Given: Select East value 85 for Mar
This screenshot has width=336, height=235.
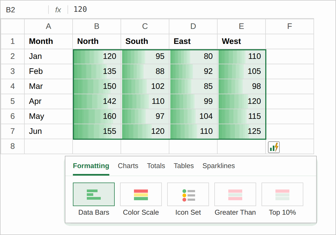Looking at the screenshot, I should coord(193,86).
